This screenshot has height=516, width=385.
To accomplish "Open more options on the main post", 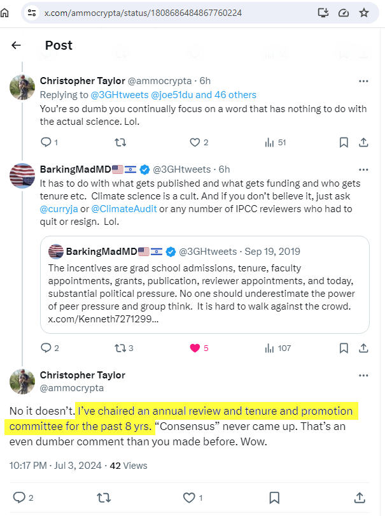I will pyautogui.click(x=363, y=375).
